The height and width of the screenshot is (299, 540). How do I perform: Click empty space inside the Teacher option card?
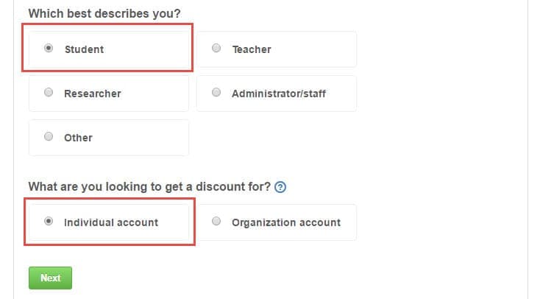(316, 49)
